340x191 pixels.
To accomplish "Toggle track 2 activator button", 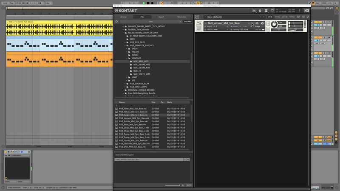I will pyautogui.click(x=318, y=37).
